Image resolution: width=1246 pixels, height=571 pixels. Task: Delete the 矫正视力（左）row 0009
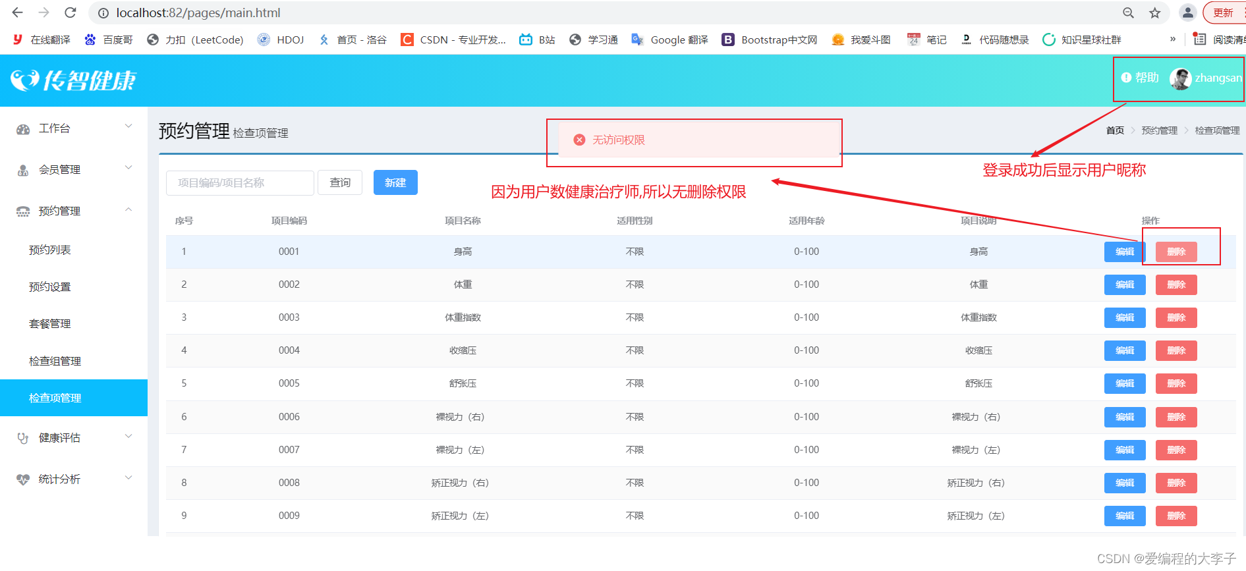tap(1176, 516)
